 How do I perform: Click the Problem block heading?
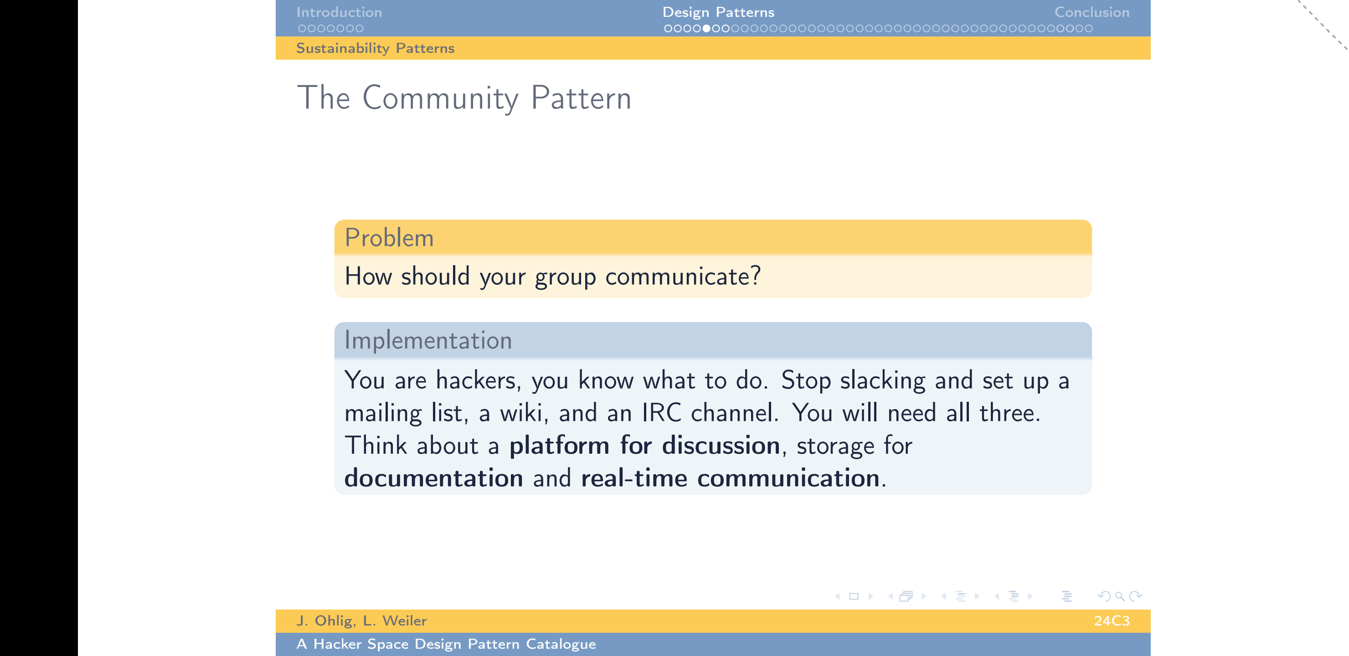point(389,238)
